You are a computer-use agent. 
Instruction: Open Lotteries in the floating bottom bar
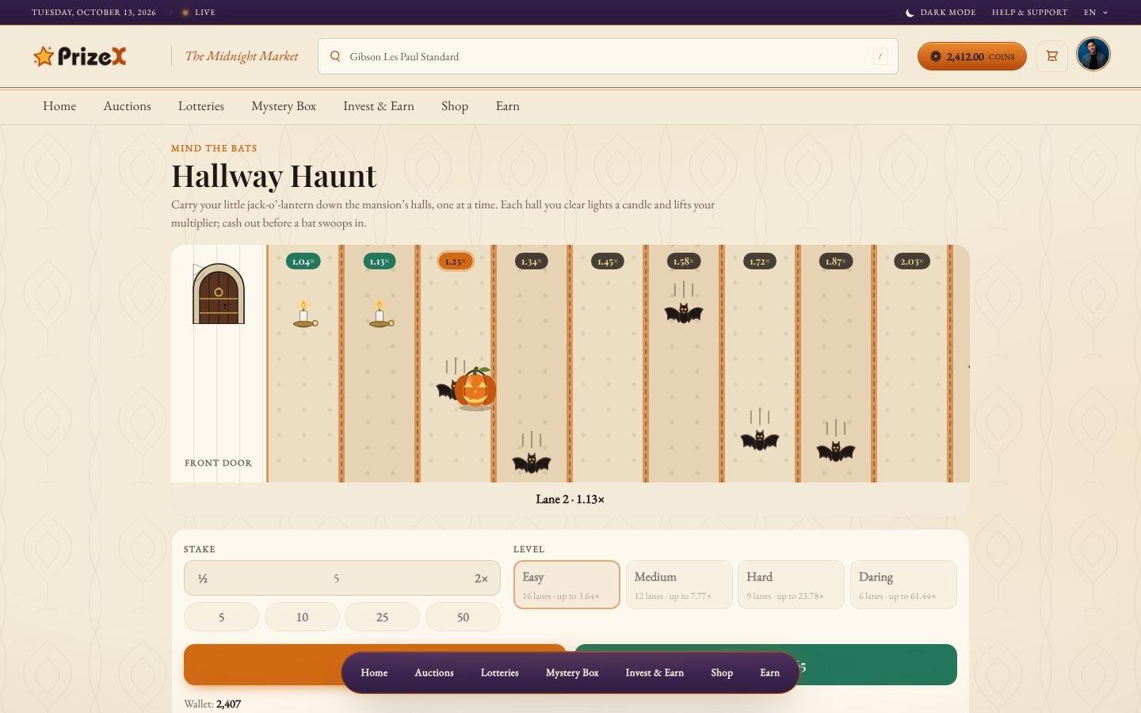click(x=499, y=673)
